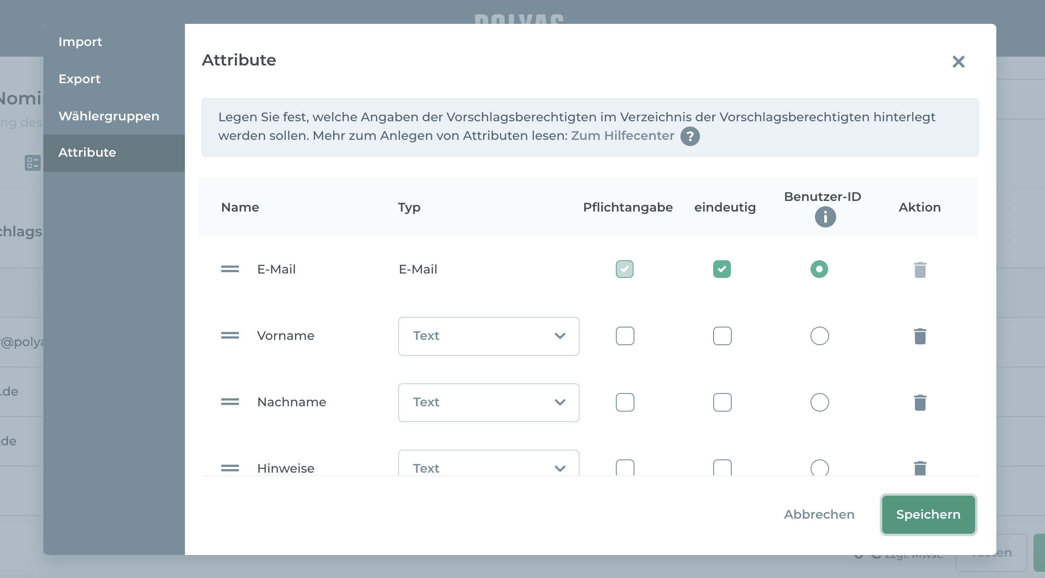Close the Attribute dialog with X
Screen dimensions: 1045x578
(958, 62)
